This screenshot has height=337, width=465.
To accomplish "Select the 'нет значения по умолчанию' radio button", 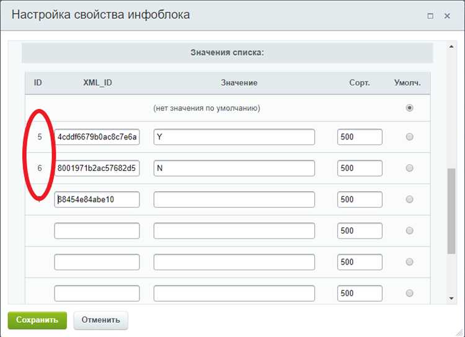I will point(410,108).
